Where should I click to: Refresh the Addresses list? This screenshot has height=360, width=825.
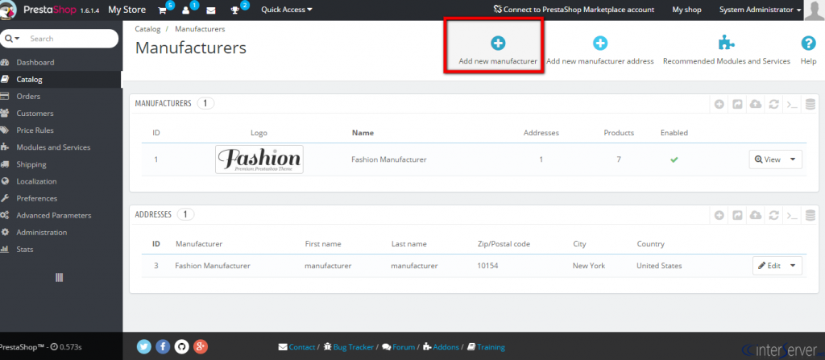[x=773, y=215]
